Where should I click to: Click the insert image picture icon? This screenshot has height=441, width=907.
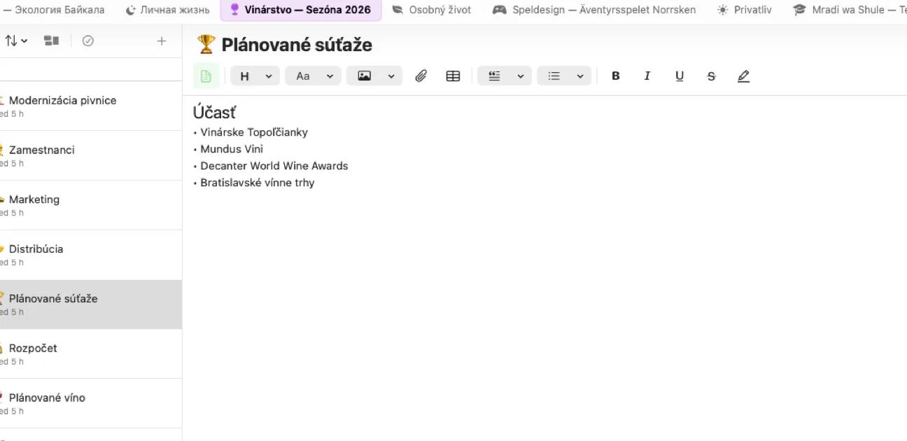(x=364, y=76)
